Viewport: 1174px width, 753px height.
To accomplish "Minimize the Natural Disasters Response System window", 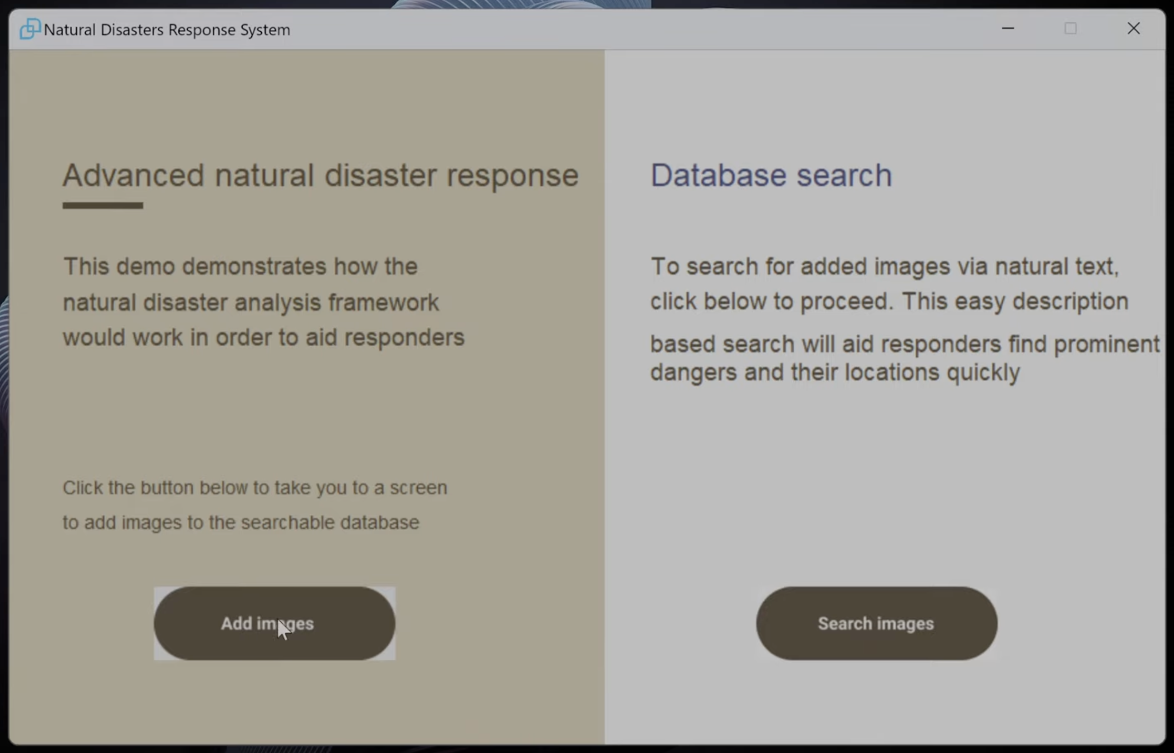I will (1008, 28).
